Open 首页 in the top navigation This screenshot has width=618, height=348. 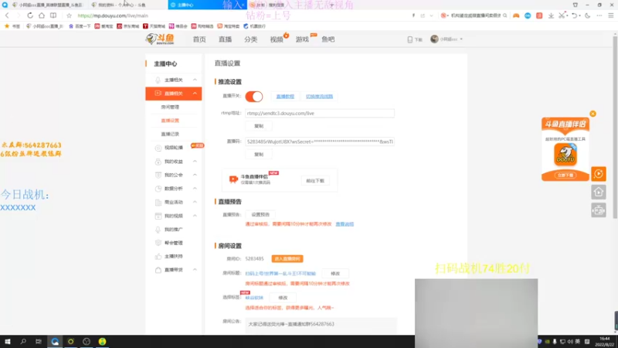(199, 39)
